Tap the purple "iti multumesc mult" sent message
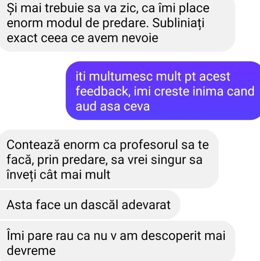The image size is (260, 261). point(163,91)
